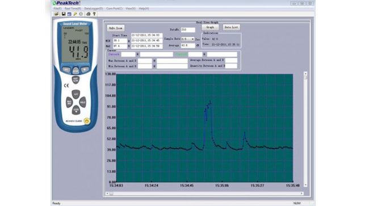The image size is (369, 206).
Task: Click the MAX value field
Action: point(120,46)
